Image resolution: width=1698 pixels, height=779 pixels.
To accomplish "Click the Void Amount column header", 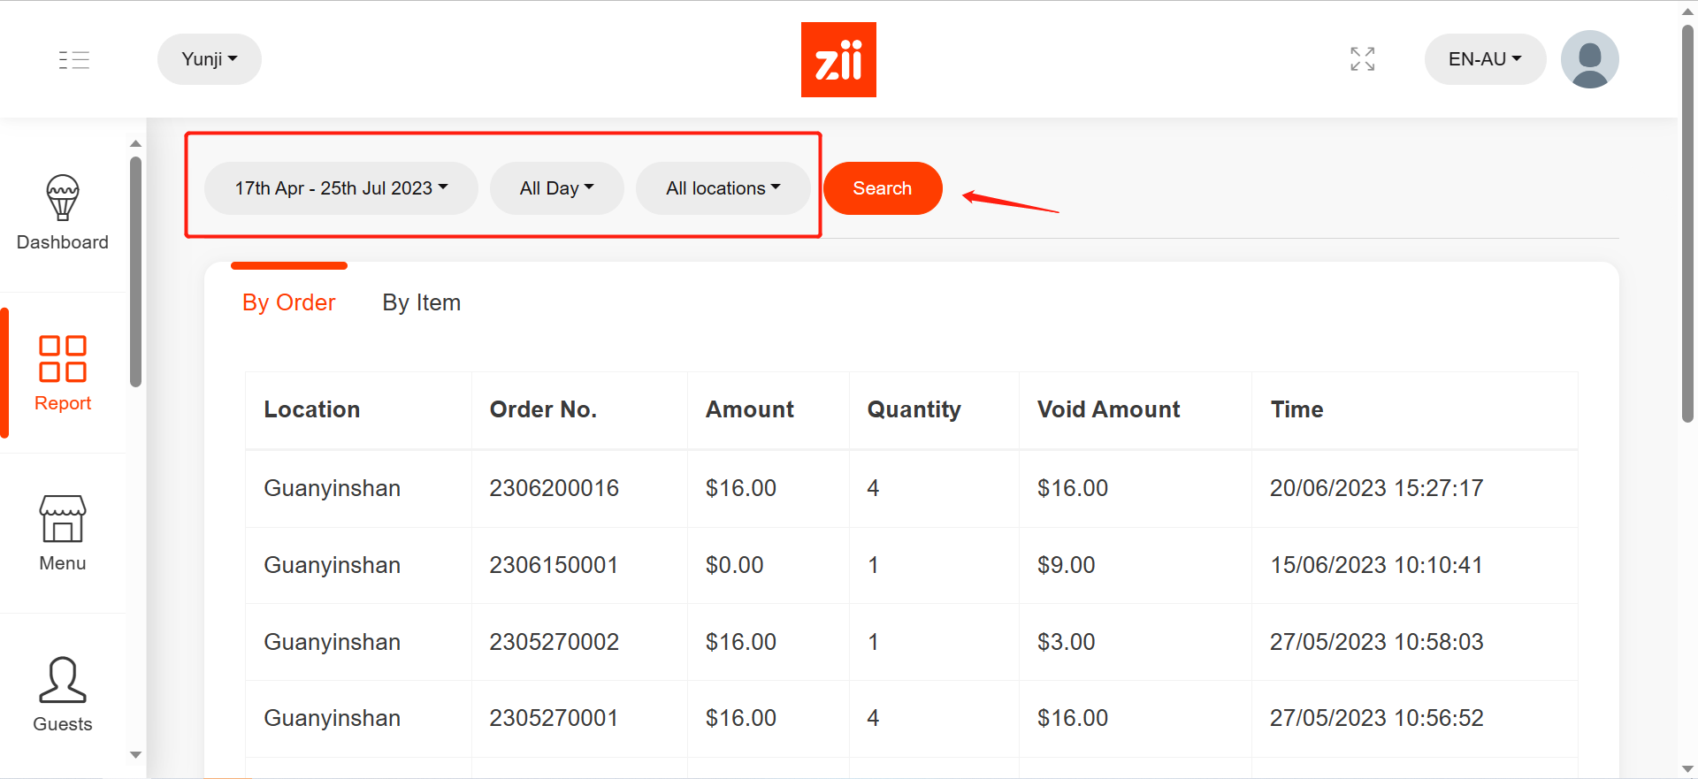I will point(1107,409).
